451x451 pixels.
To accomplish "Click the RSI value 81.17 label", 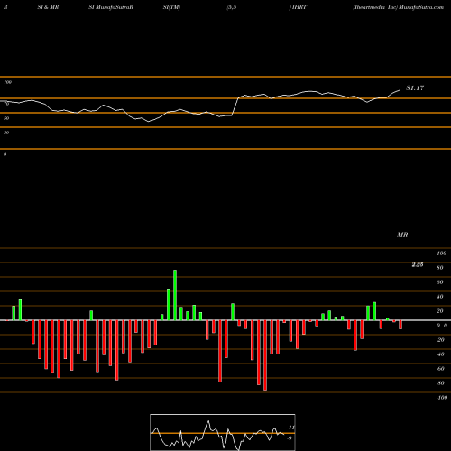I will point(415,87).
